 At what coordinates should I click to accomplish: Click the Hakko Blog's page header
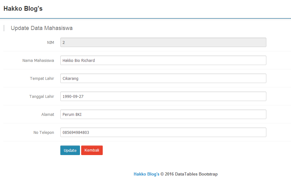click(x=23, y=9)
